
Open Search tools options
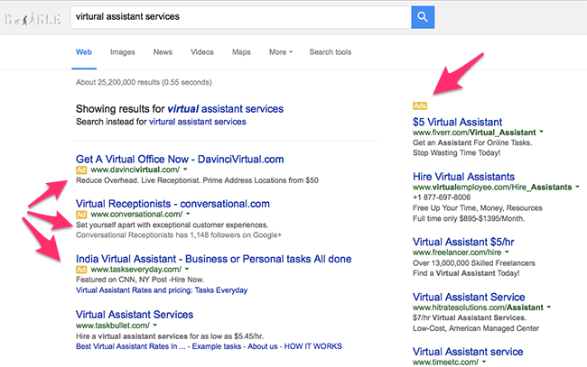click(x=331, y=52)
